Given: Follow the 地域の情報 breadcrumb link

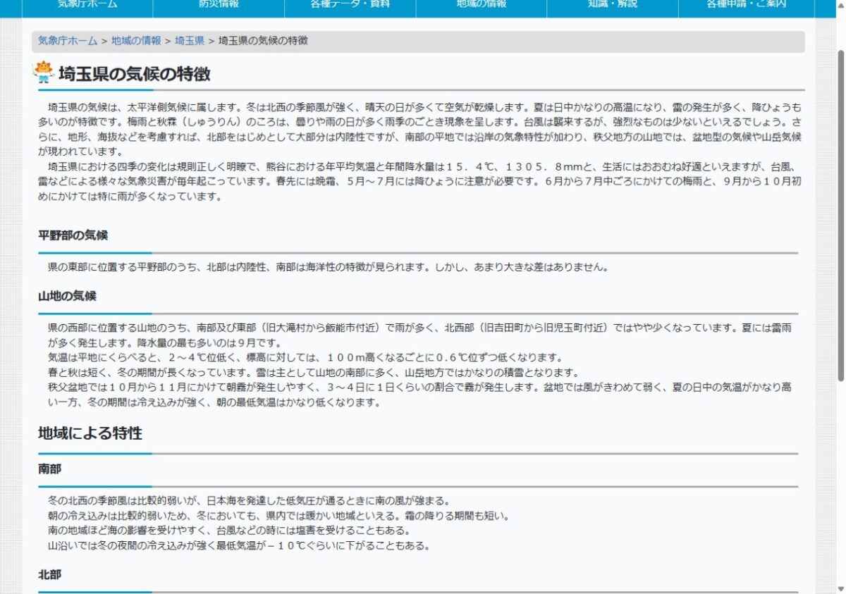Looking at the screenshot, I should pyautogui.click(x=136, y=41).
